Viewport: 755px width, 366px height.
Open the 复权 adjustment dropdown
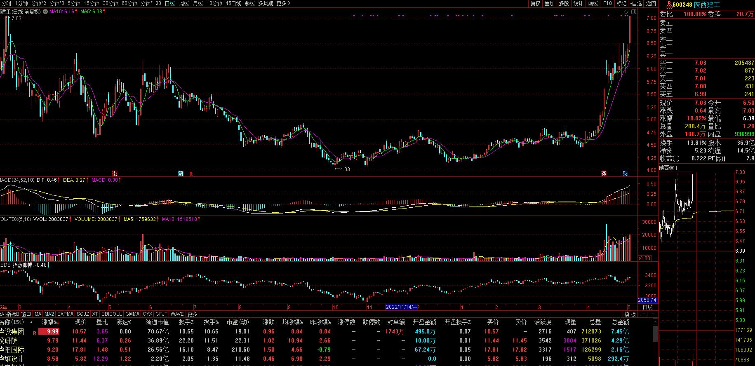tap(535, 3)
